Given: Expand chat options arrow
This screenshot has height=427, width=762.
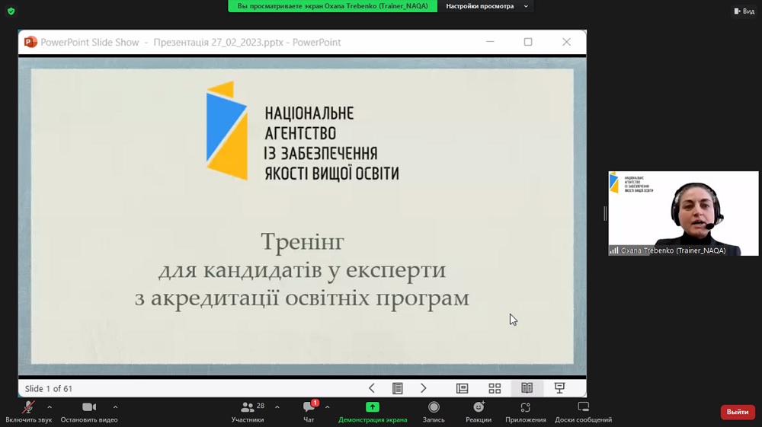Looking at the screenshot, I should tap(327, 407).
